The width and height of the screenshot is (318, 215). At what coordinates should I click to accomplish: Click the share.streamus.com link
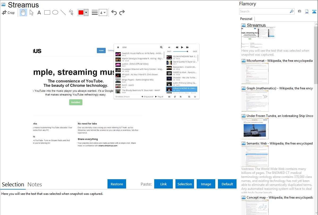click(x=108, y=146)
